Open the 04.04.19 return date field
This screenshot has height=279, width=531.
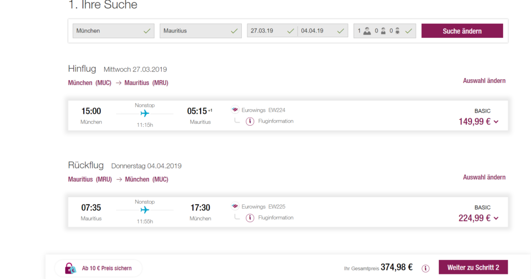(x=322, y=31)
